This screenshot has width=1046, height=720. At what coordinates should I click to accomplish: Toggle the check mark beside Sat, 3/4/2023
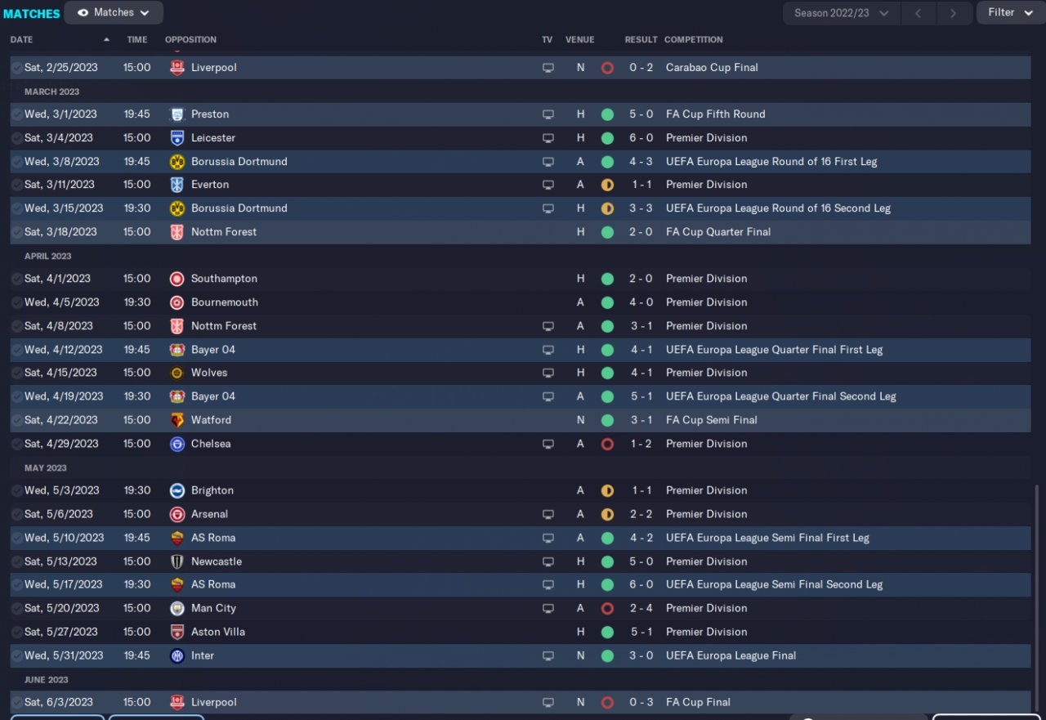17,138
